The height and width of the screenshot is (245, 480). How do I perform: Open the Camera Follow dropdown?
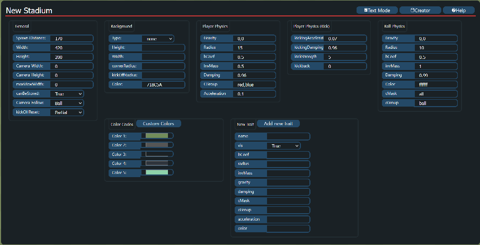(x=67, y=103)
